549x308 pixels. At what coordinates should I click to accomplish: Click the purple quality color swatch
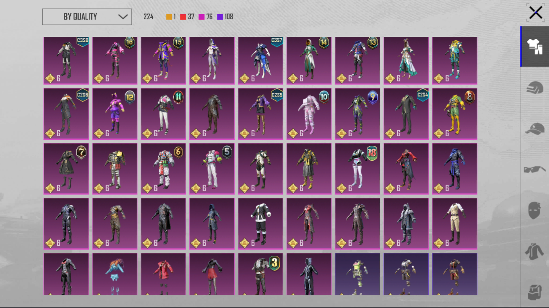(x=220, y=17)
